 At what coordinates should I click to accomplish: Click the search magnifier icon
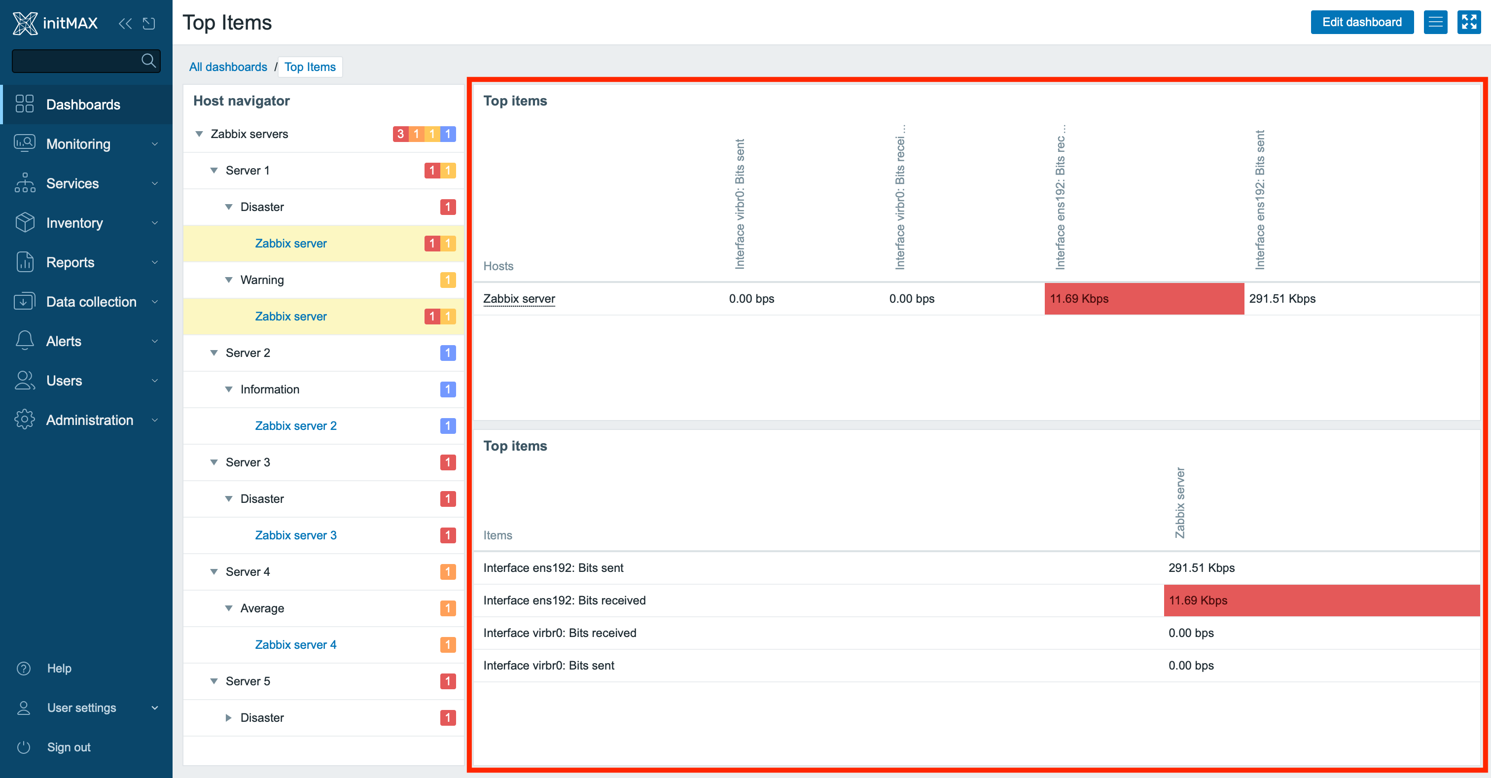point(148,60)
